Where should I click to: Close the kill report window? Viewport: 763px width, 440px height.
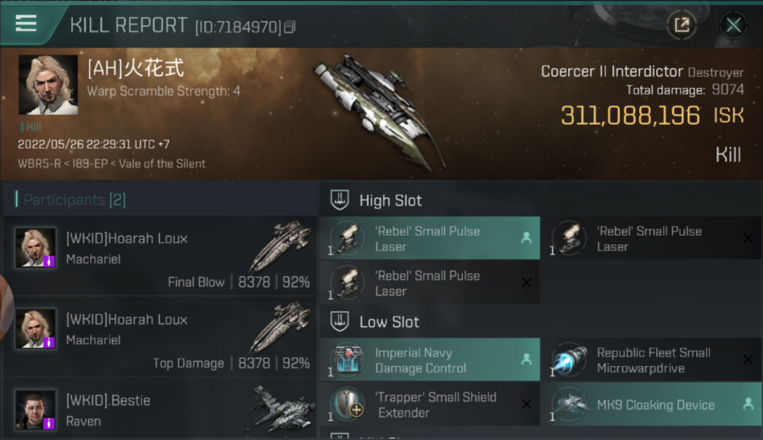coord(733,25)
